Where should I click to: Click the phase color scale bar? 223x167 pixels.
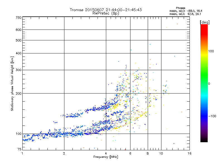204,83
